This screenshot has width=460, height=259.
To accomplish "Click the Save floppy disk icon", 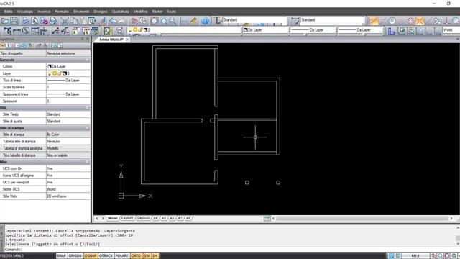I will (14, 21).
